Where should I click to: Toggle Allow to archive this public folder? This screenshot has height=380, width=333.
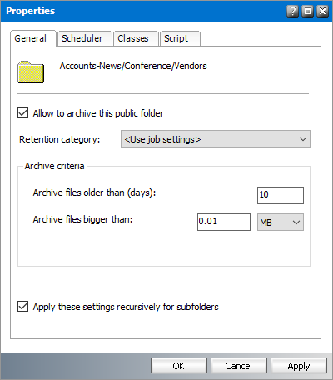click(x=22, y=113)
